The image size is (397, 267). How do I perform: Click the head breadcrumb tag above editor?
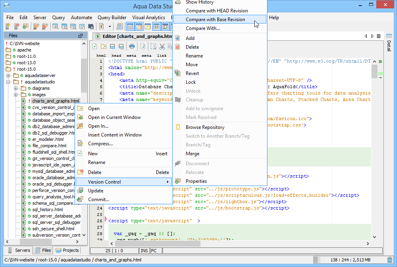point(116,55)
